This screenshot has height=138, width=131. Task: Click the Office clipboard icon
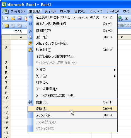(x=30, y=43)
